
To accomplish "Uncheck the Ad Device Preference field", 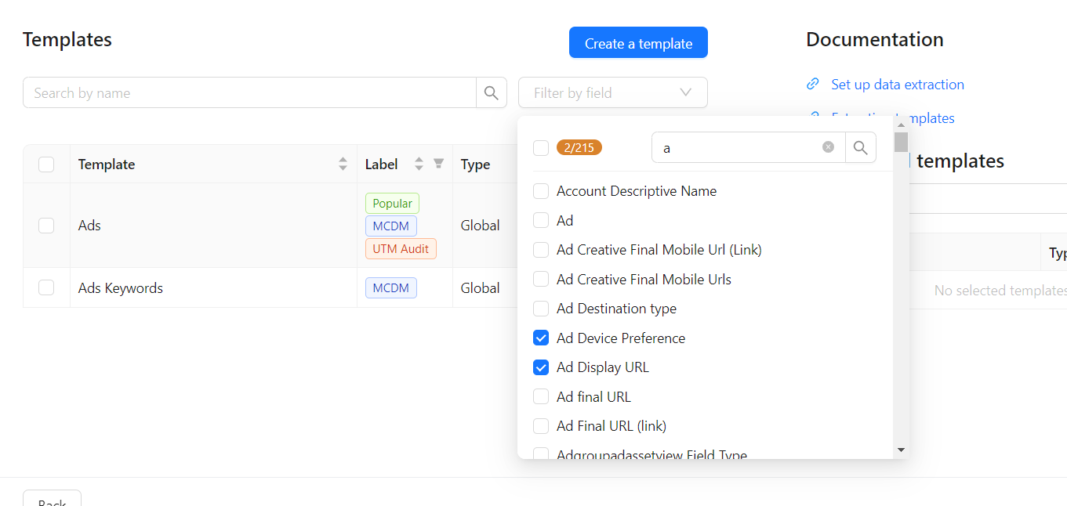I will 541,338.
